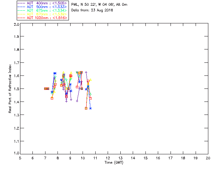Click the 'Time (GMT)' axis title

(114, 163)
